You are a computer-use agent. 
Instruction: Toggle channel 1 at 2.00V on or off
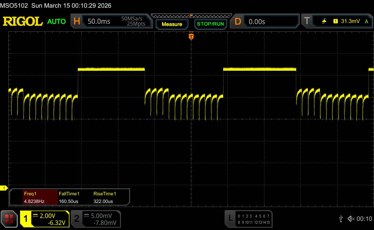pyautogui.click(x=45, y=218)
